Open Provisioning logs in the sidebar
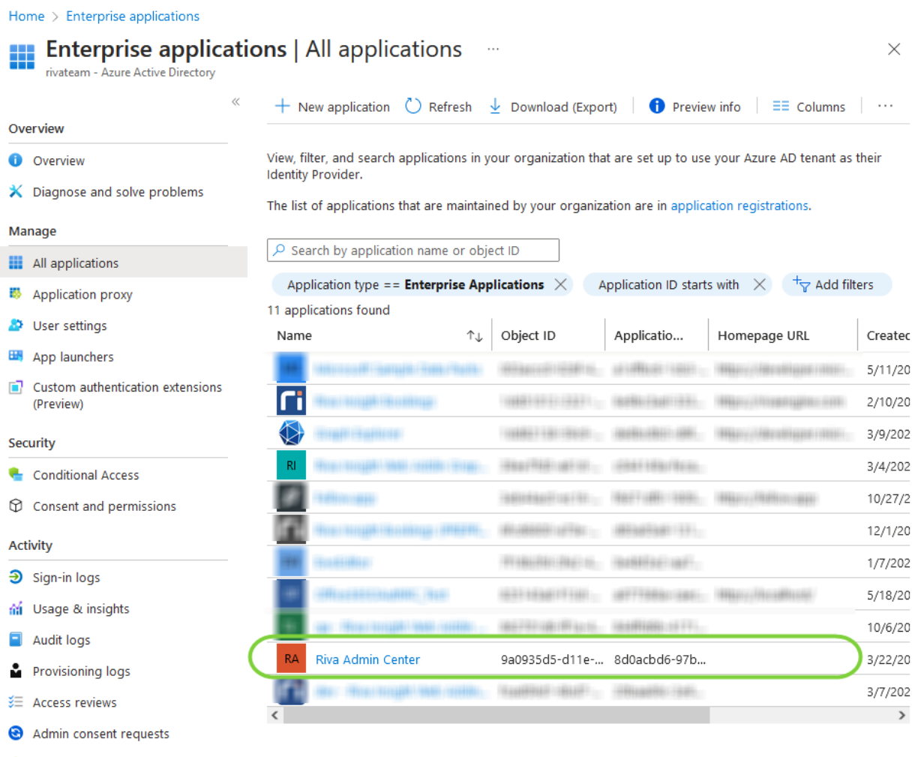 pyautogui.click(x=81, y=671)
